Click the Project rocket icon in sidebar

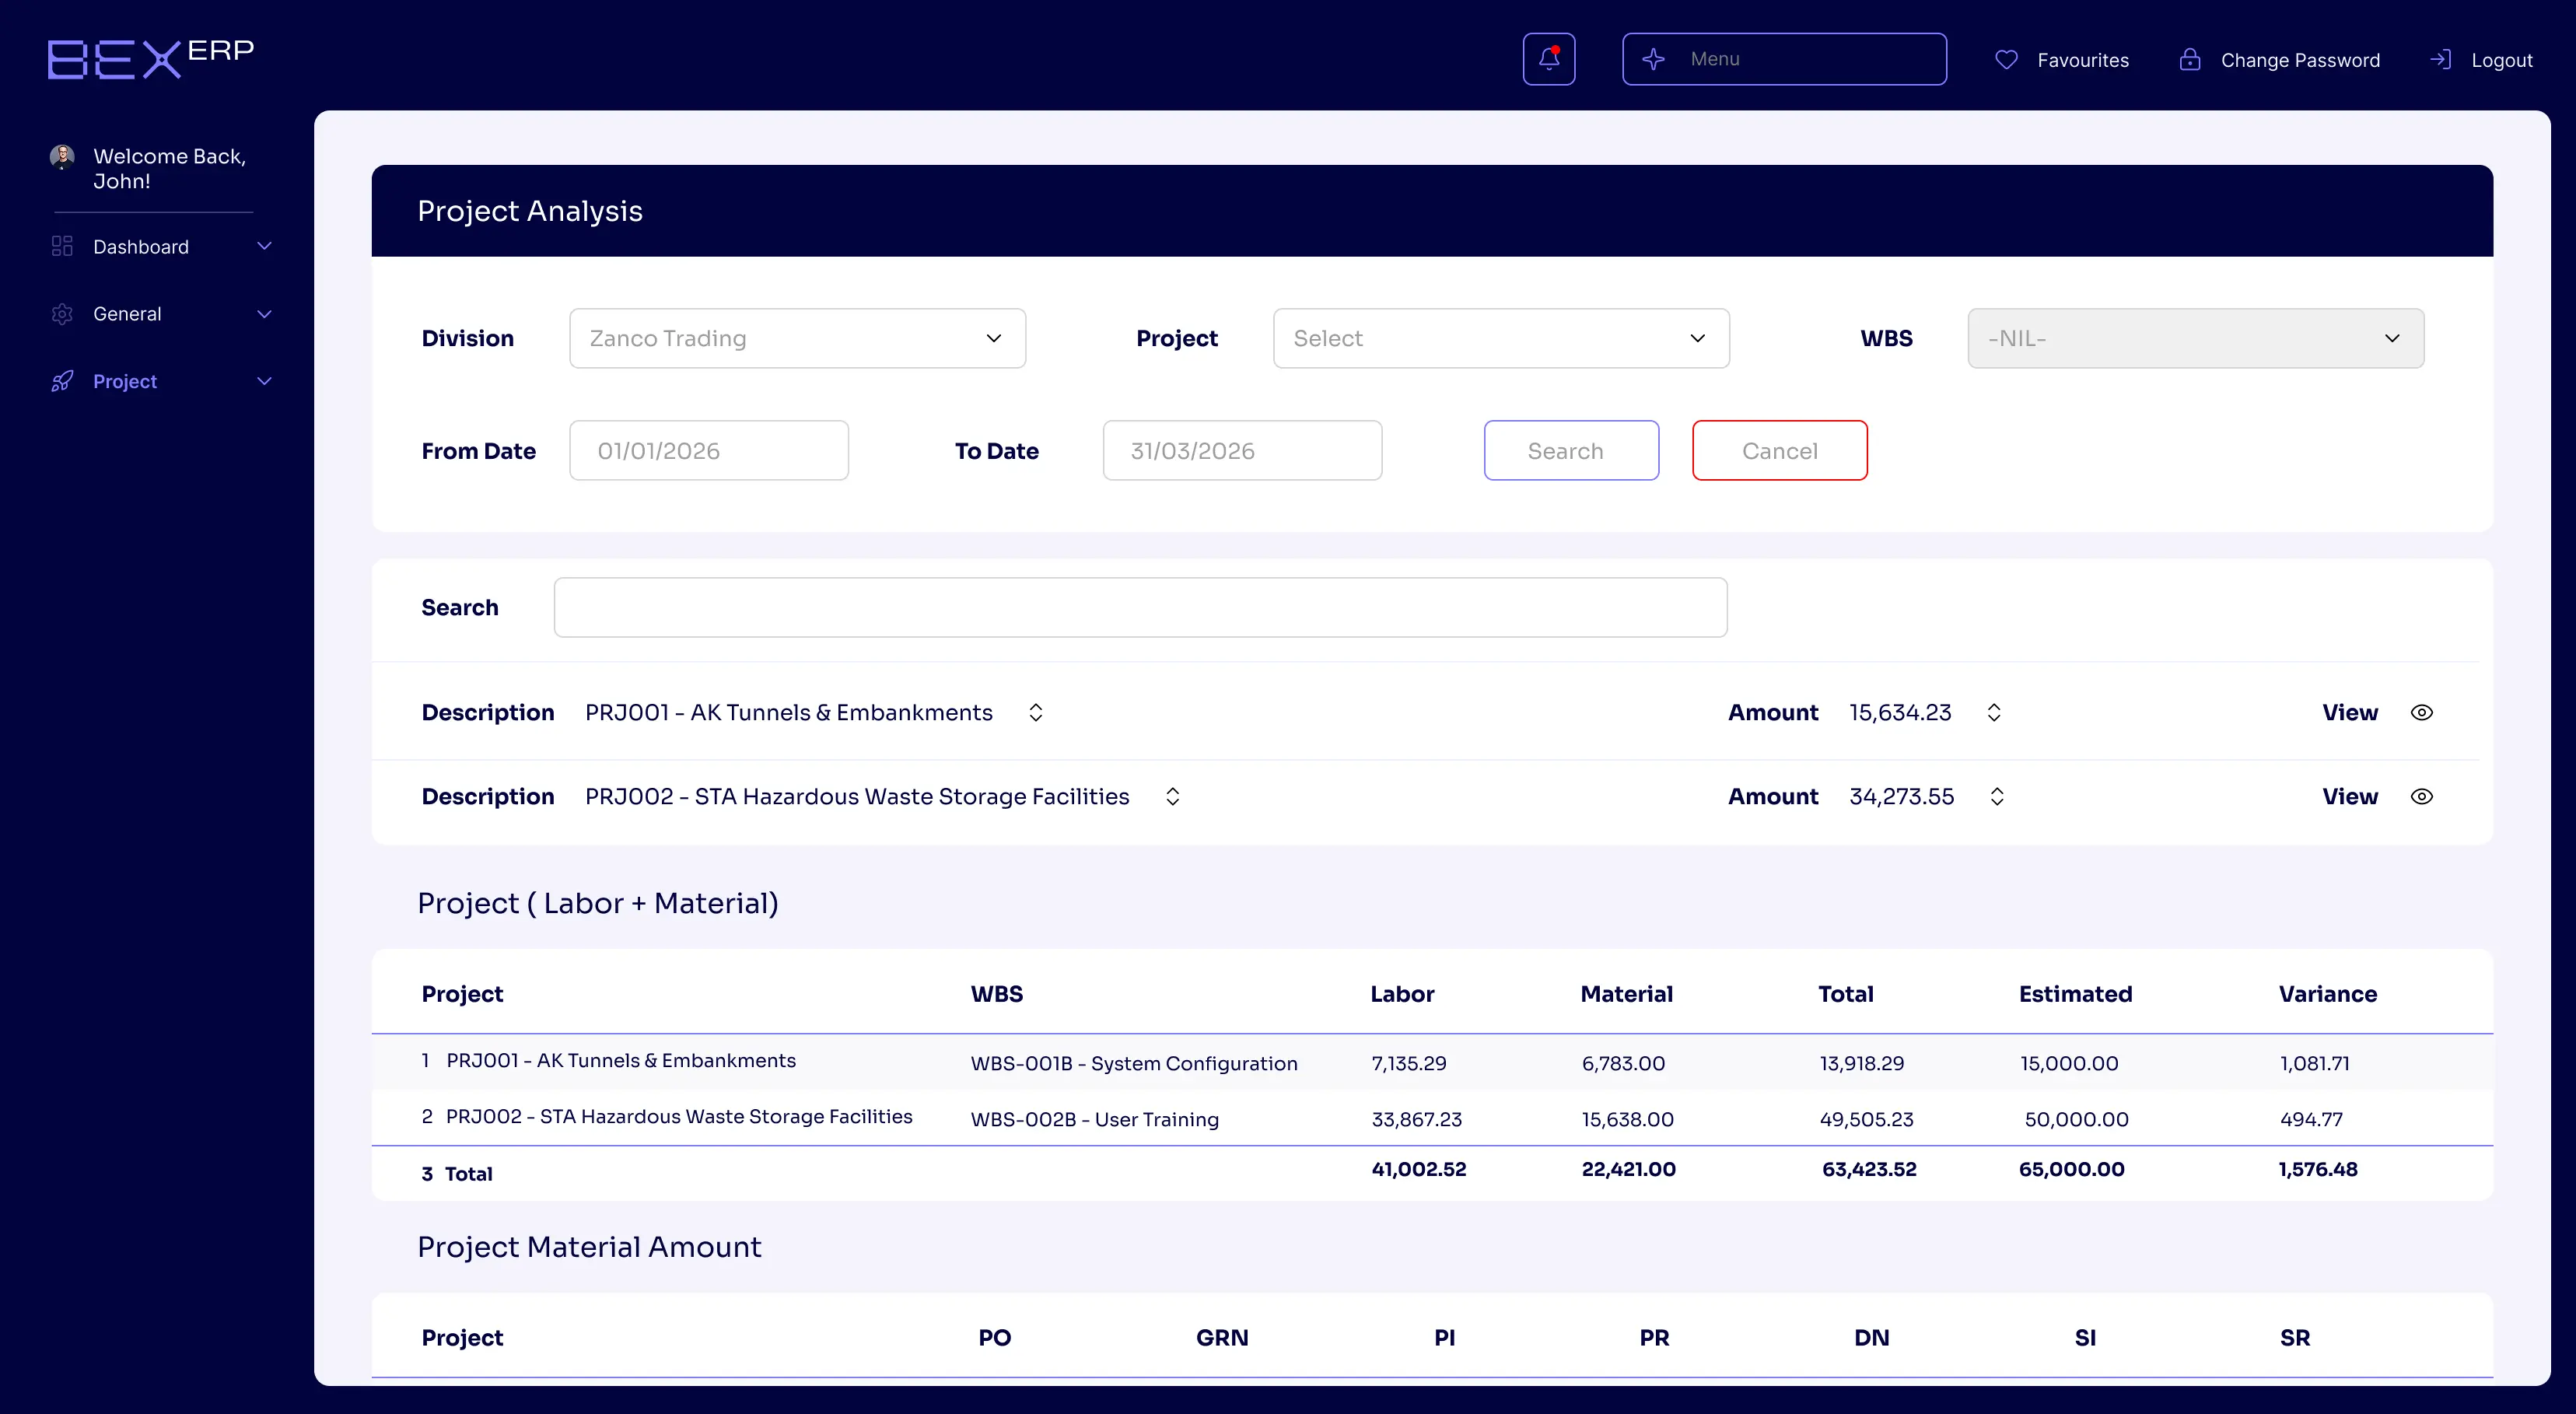point(61,381)
